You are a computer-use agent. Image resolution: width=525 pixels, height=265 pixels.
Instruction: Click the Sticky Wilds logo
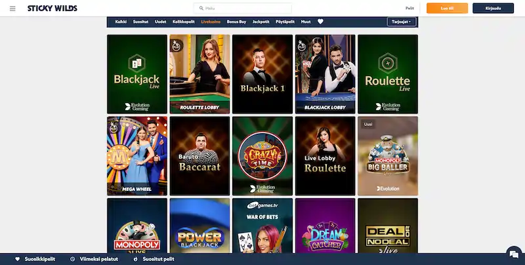[52, 9]
